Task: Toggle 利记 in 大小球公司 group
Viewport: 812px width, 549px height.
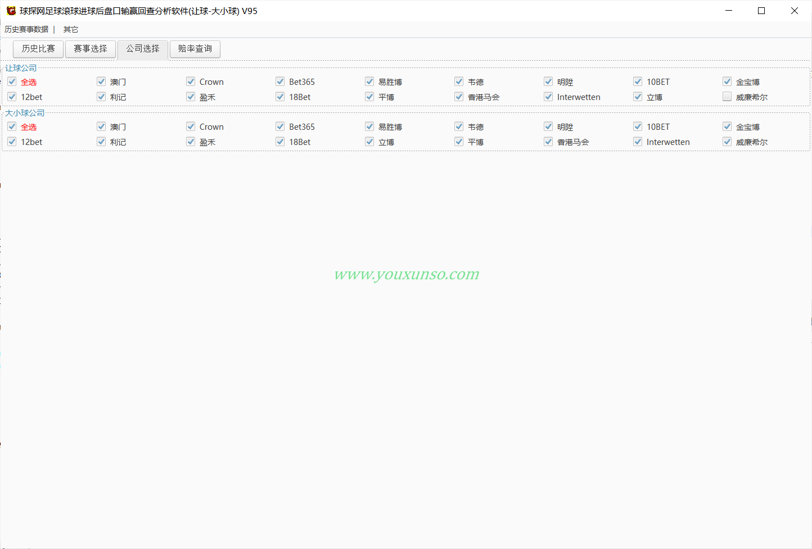Action: point(101,142)
